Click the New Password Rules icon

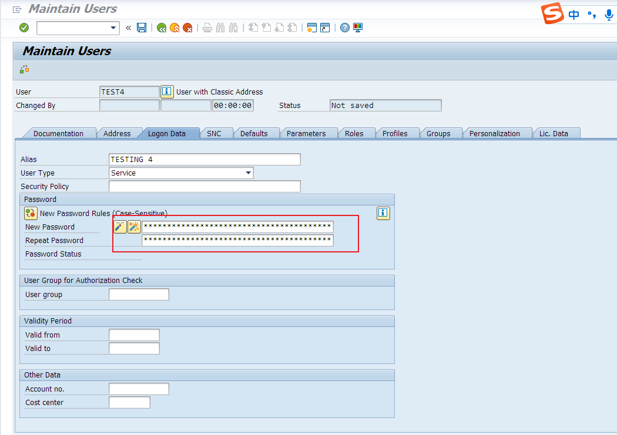(x=31, y=213)
